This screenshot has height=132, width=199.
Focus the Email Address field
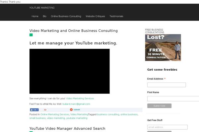[166, 85]
